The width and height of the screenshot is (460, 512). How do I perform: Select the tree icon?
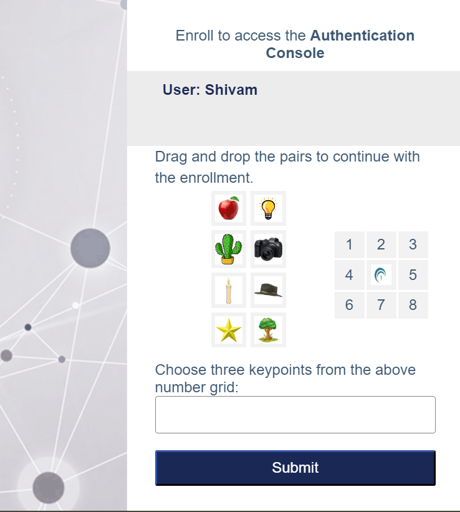[x=268, y=330]
